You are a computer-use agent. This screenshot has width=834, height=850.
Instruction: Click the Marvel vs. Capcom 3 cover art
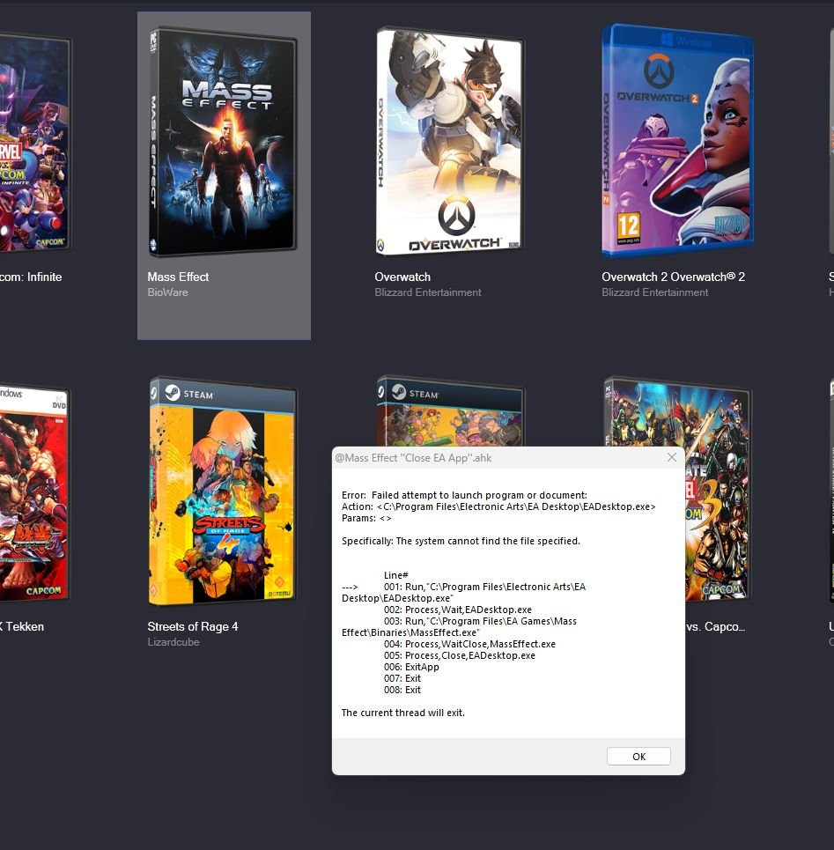(x=718, y=489)
